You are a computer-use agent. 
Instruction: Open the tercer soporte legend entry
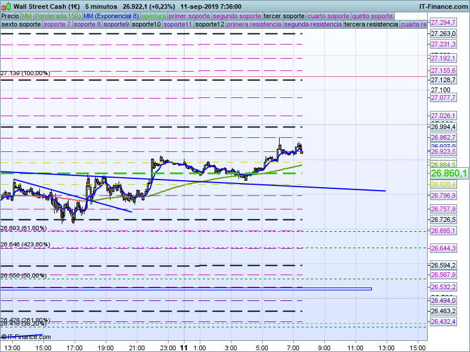[x=284, y=16]
